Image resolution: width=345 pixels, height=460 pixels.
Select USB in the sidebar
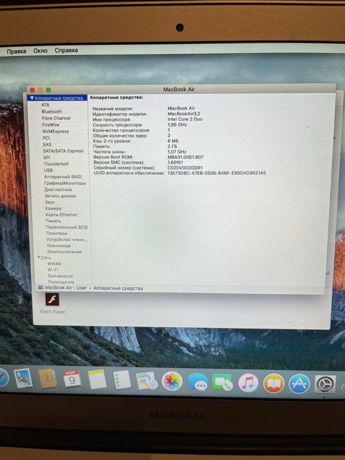click(x=48, y=170)
